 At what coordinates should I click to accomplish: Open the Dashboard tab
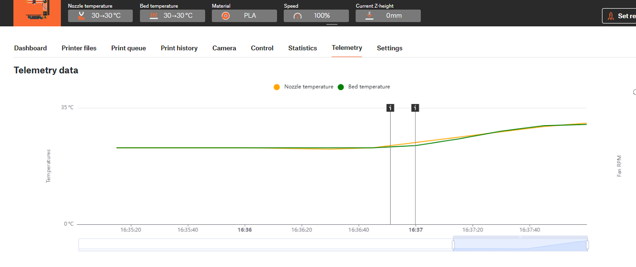coord(31,48)
